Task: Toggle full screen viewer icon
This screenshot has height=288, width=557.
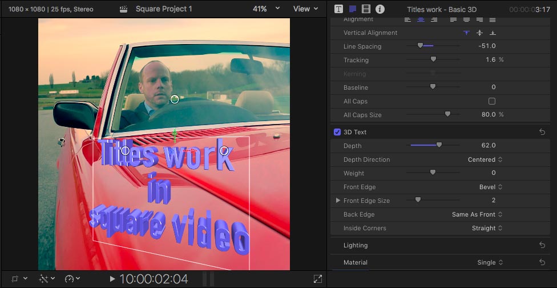Action: tap(318, 279)
